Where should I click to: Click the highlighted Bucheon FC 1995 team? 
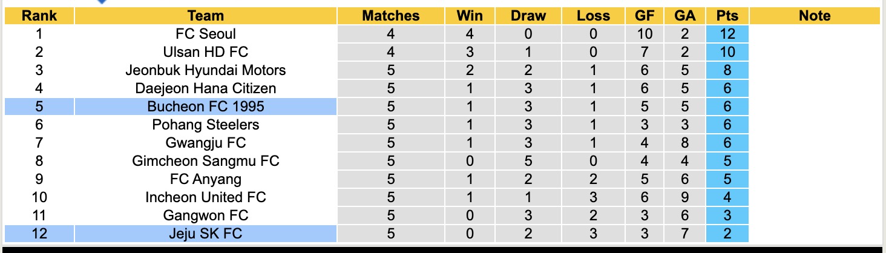(206, 107)
